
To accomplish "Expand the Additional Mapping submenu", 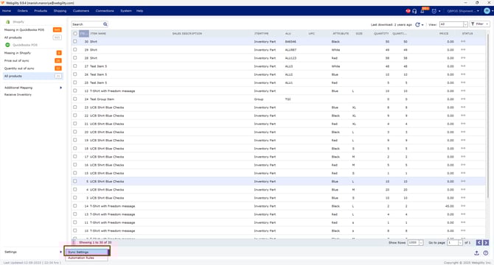I will click(x=60, y=88).
